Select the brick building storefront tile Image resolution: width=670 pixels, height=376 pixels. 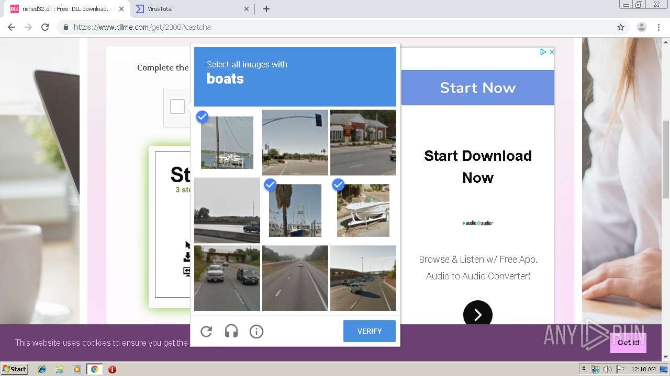click(363, 142)
